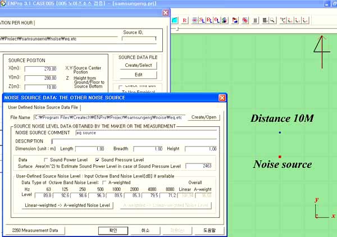Click Linear-weighted -> A-weighted Noise Level button
Viewport: 337px width, 237px height.
[67, 205]
